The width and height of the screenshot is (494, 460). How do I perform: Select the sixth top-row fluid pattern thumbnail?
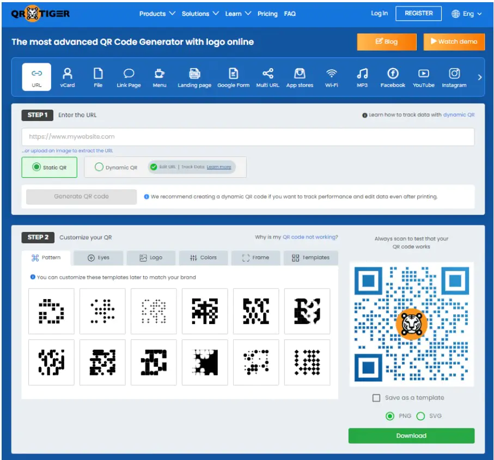(x=307, y=311)
